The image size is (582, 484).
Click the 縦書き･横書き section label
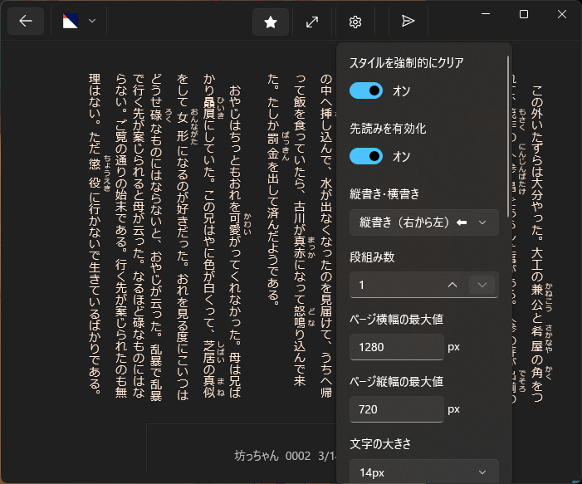[x=384, y=193]
